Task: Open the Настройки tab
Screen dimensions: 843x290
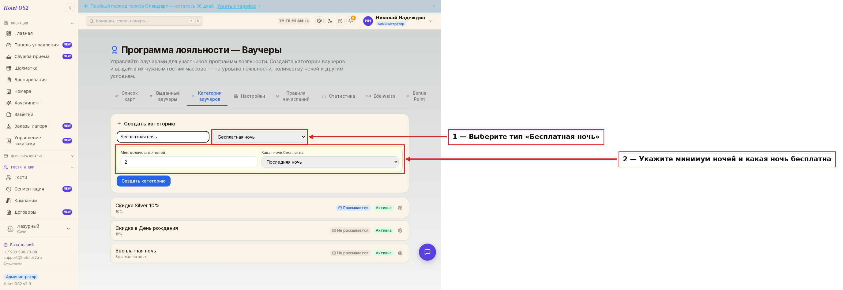Action: (x=249, y=96)
